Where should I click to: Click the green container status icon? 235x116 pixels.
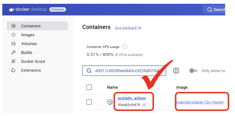click(x=110, y=102)
